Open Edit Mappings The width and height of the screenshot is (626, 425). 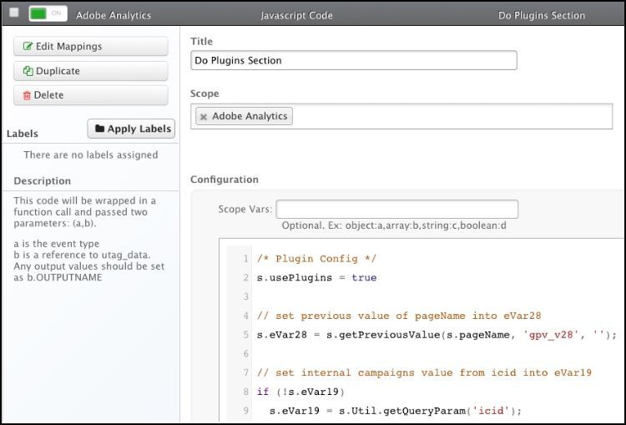[90, 47]
